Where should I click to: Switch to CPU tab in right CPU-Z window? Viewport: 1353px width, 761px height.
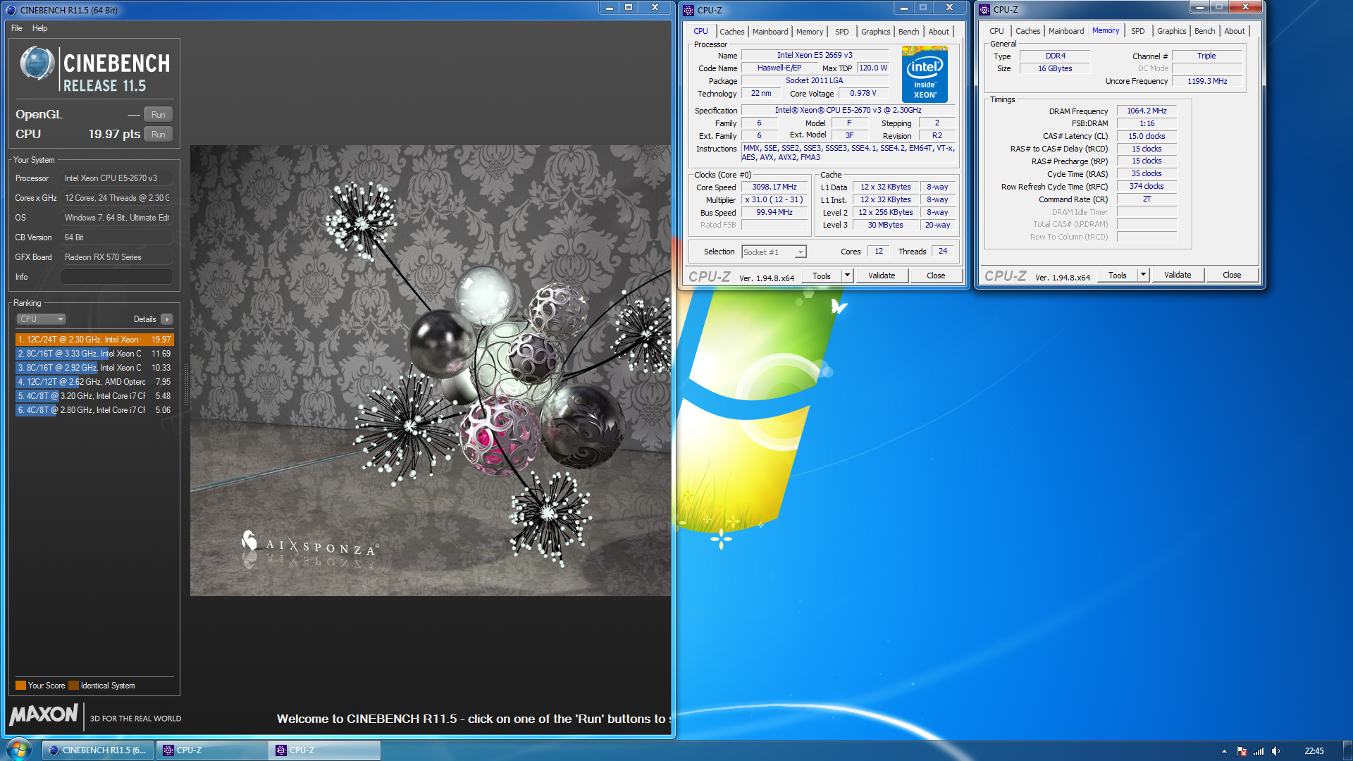[x=996, y=31]
